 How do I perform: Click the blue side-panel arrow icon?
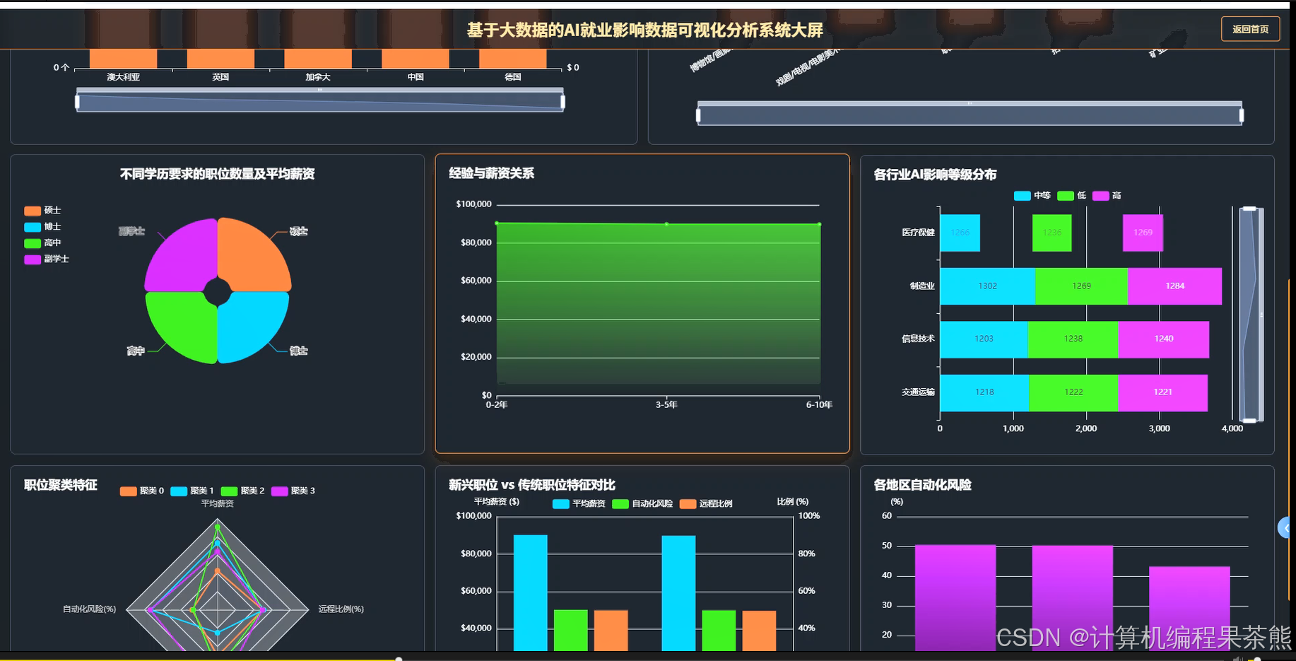point(1285,527)
